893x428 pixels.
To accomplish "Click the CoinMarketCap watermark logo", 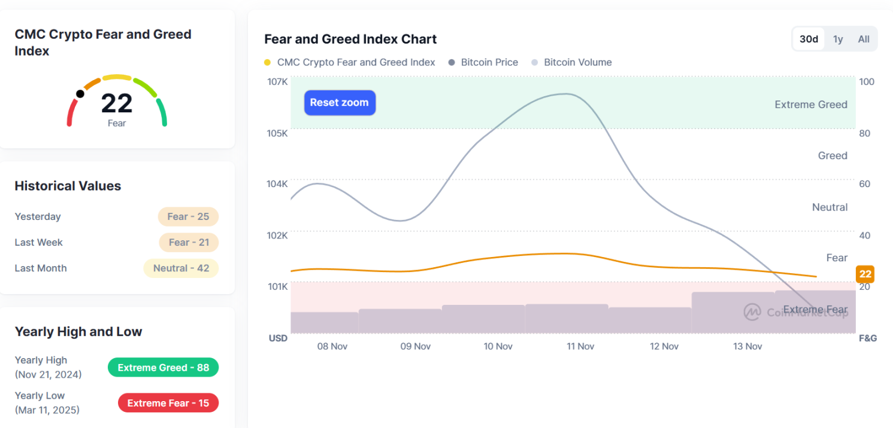I will 752,311.
